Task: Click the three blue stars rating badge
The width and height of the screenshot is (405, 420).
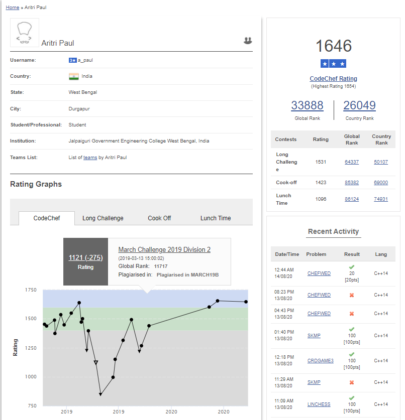Action: coord(333,64)
